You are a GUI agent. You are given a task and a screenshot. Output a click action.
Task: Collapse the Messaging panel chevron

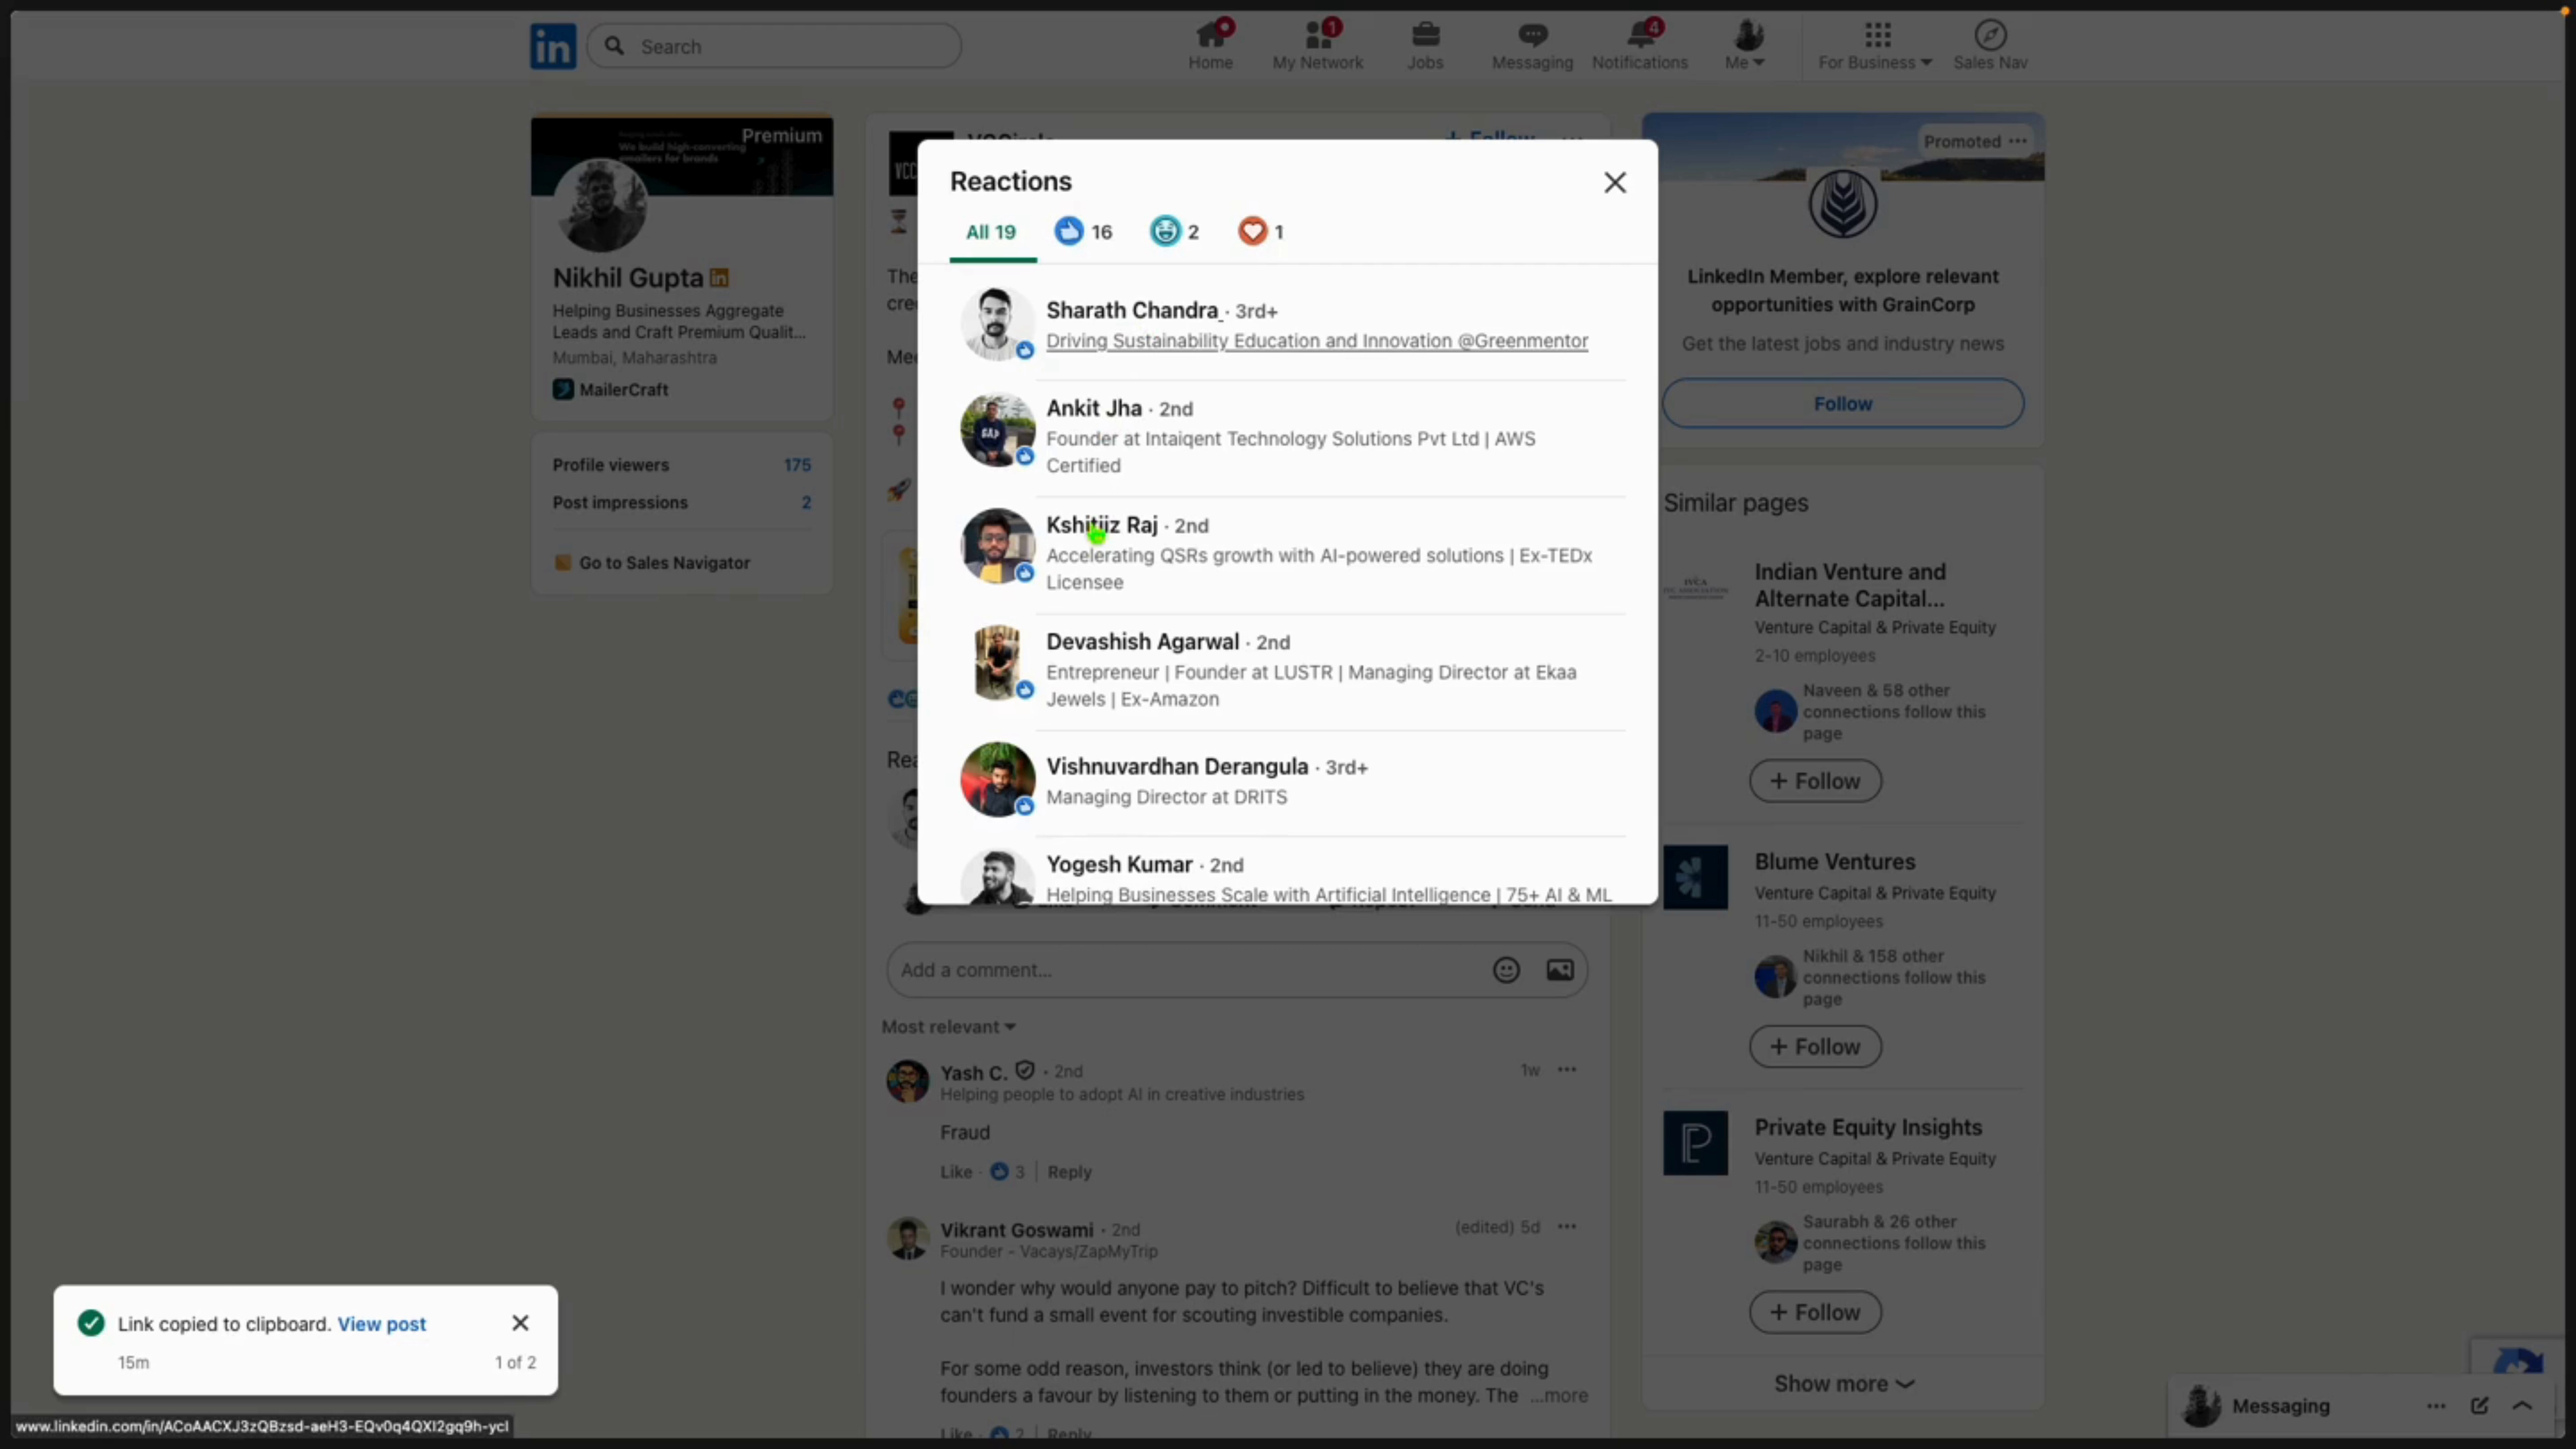[x=2524, y=1406]
